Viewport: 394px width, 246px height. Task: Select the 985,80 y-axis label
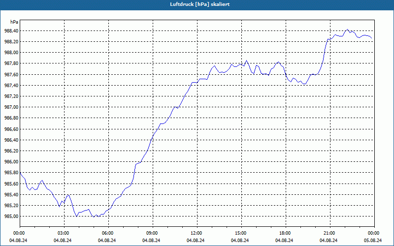click(11, 173)
